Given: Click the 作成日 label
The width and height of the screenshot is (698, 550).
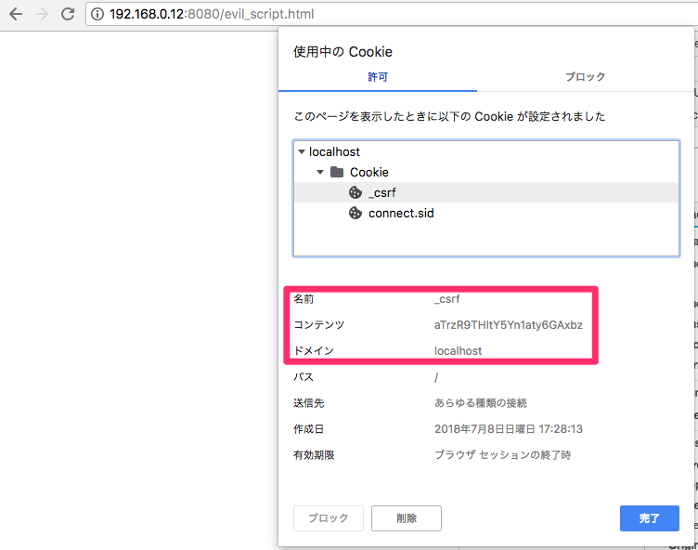Looking at the screenshot, I should coord(308,429).
